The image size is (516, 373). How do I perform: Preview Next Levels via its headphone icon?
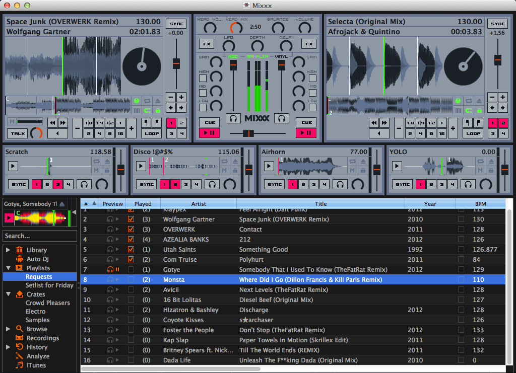click(110, 289)
